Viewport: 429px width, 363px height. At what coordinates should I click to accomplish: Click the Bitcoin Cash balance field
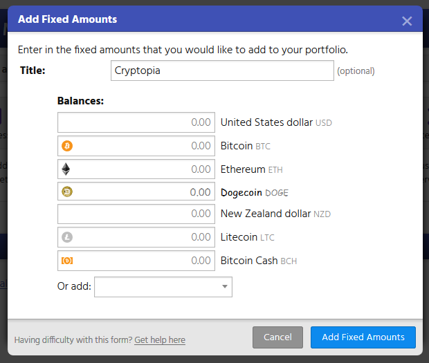142,261
